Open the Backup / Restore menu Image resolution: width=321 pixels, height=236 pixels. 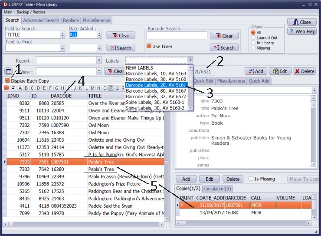point(30,12)
